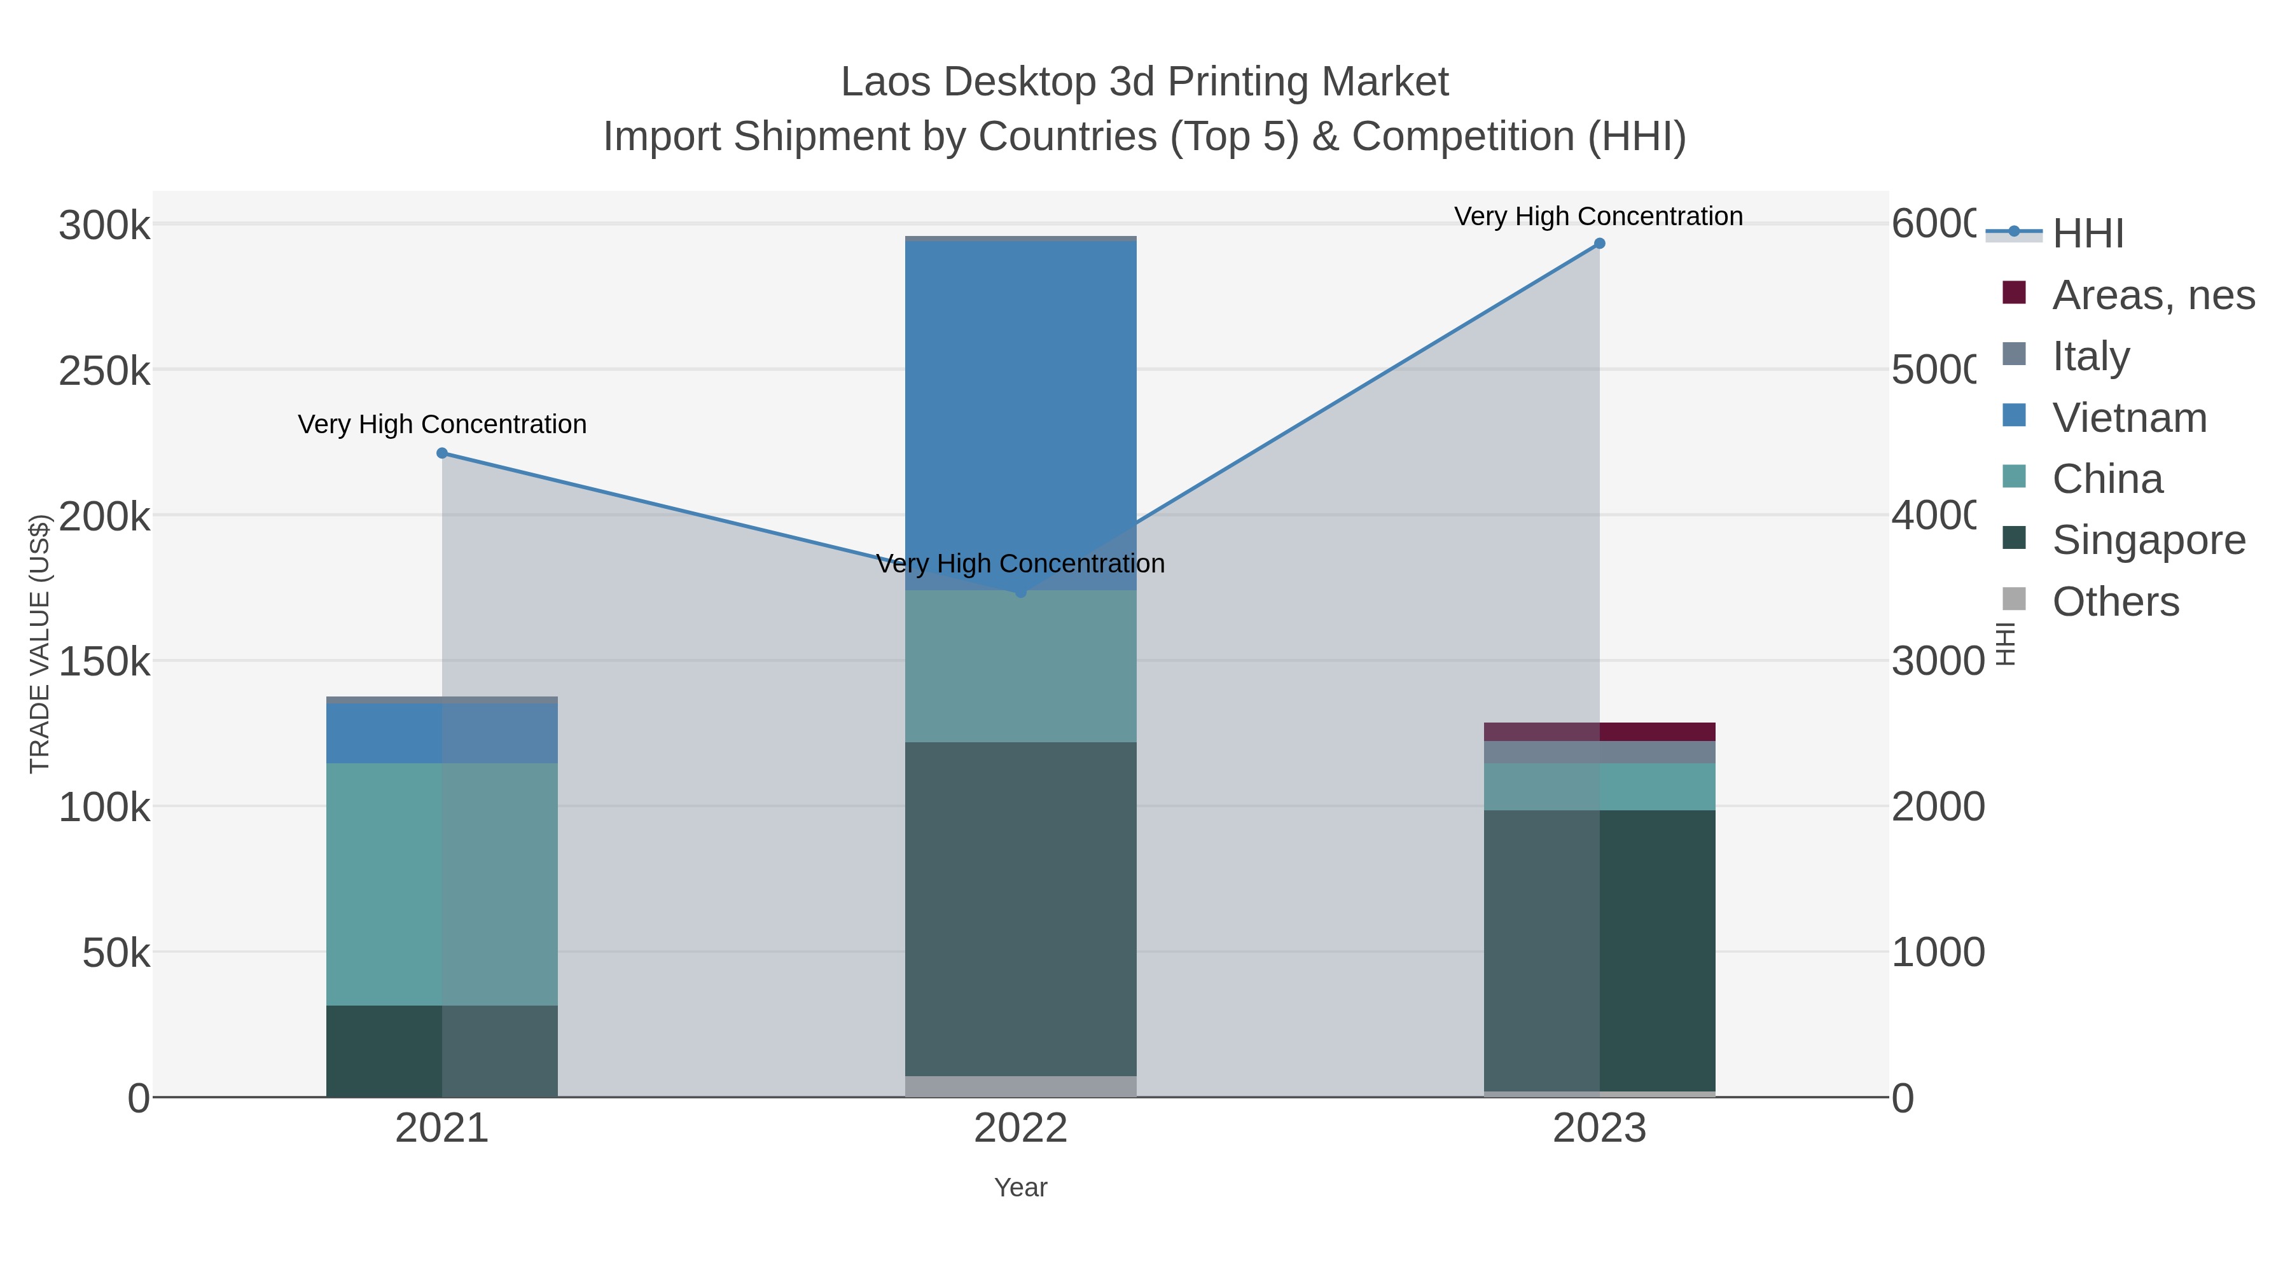Toggle the China legend entry
Screen dimensions: 2290x1288
[x=2082, y=478]
